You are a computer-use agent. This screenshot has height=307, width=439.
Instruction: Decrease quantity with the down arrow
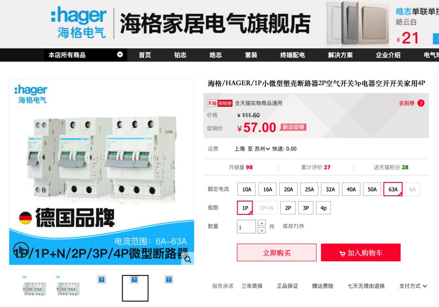point(262,230)
